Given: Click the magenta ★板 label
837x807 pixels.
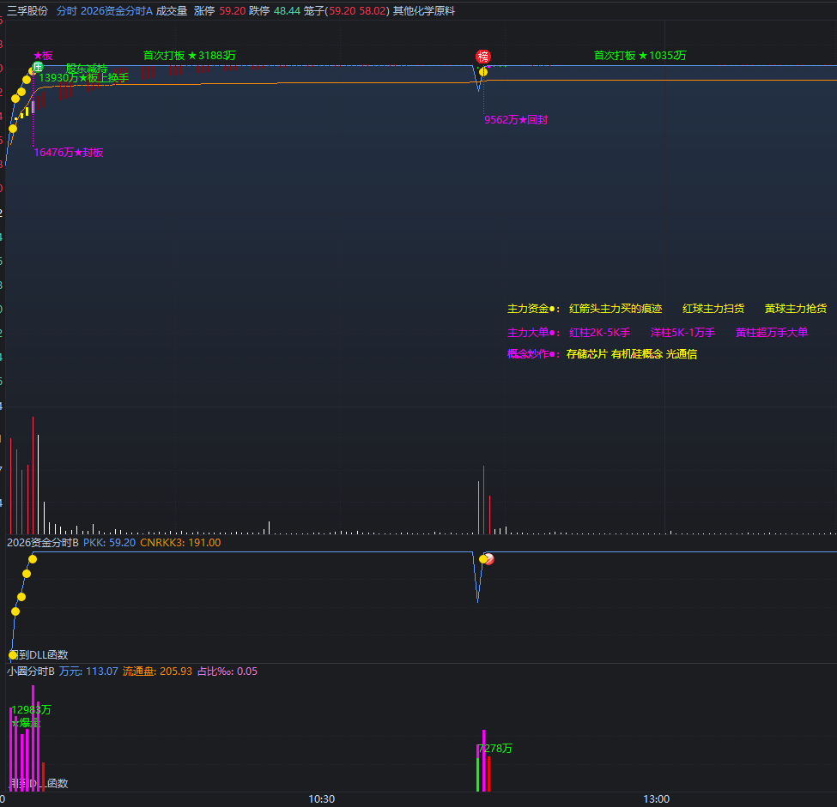Looking at the screenshot, I should [x=43, y=56].
